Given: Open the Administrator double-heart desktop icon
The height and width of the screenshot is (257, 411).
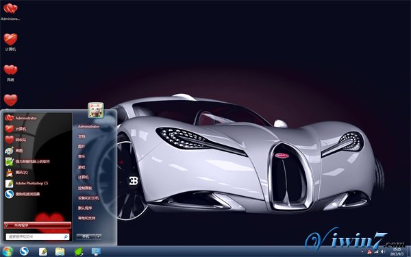Looking at the screenshot, I should 10,9.
